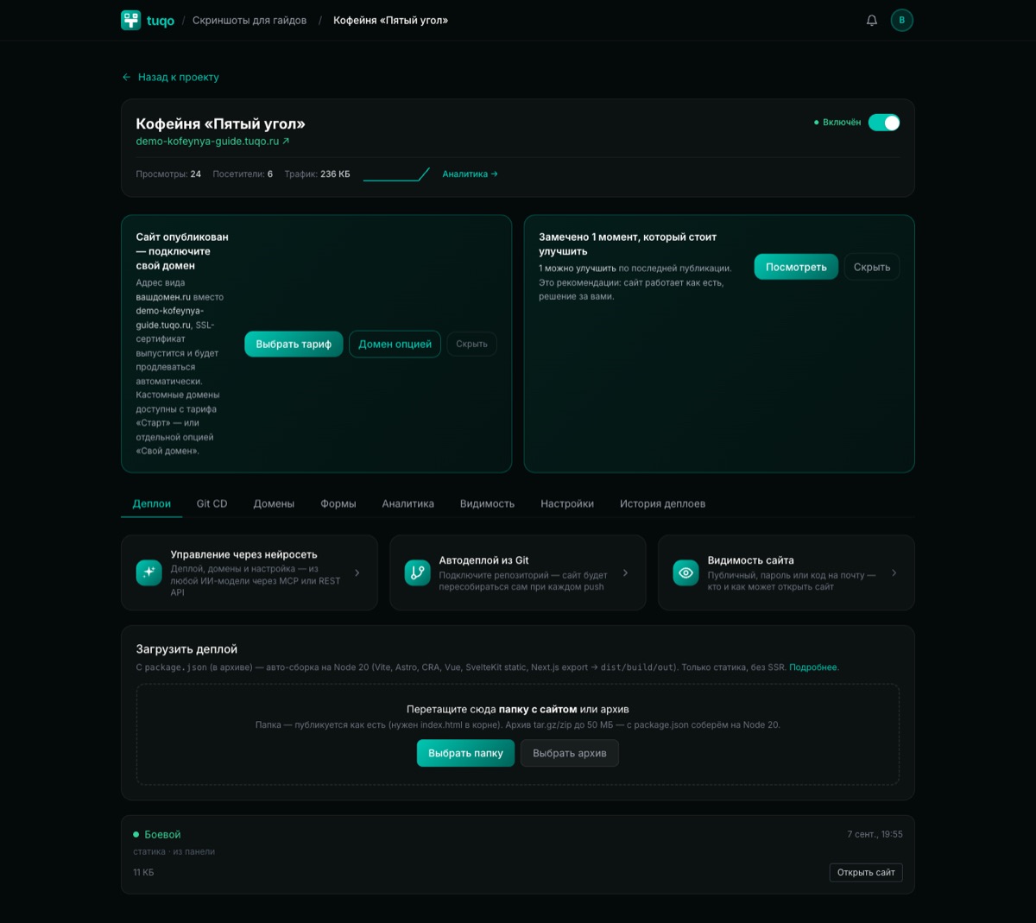Select the Аналитика tab
Image resolution: width=1036 pixels, height=923 pixels.
tap(408, 503)
